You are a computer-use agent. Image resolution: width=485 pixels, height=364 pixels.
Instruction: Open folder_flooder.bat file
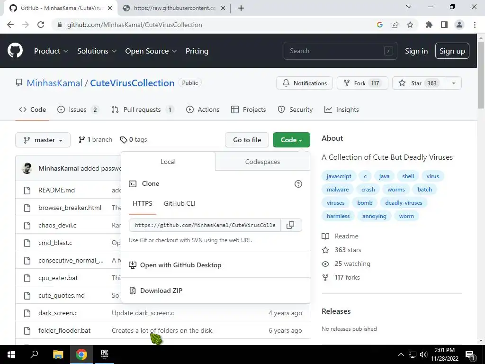tap(64, 330)
